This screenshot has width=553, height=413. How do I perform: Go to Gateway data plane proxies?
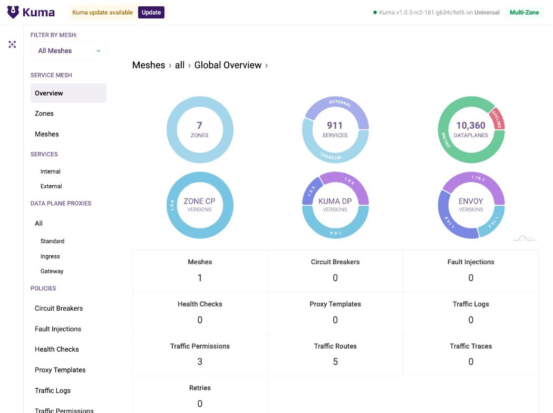tap(52, 272)
